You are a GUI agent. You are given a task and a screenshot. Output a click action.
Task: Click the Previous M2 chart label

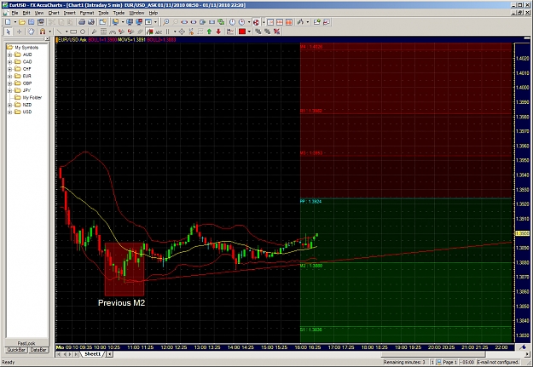(121, 303)
